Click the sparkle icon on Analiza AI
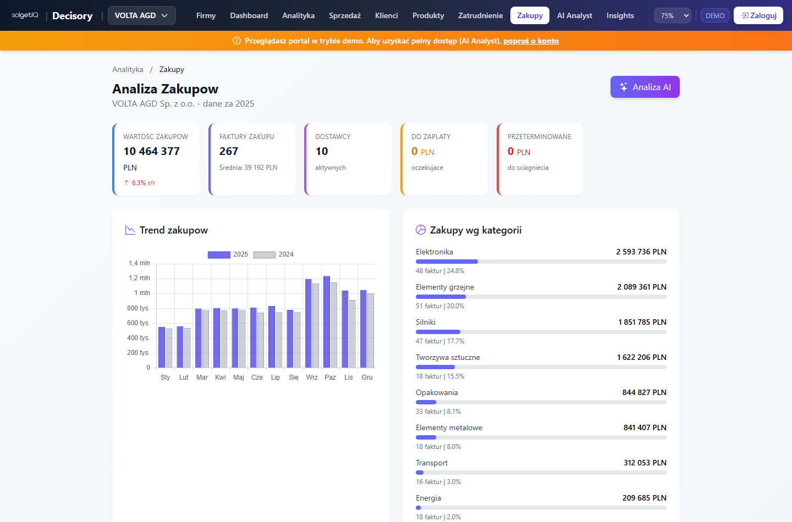The width and height of the screenshot is (792, 522). click(x=624, y=87)
